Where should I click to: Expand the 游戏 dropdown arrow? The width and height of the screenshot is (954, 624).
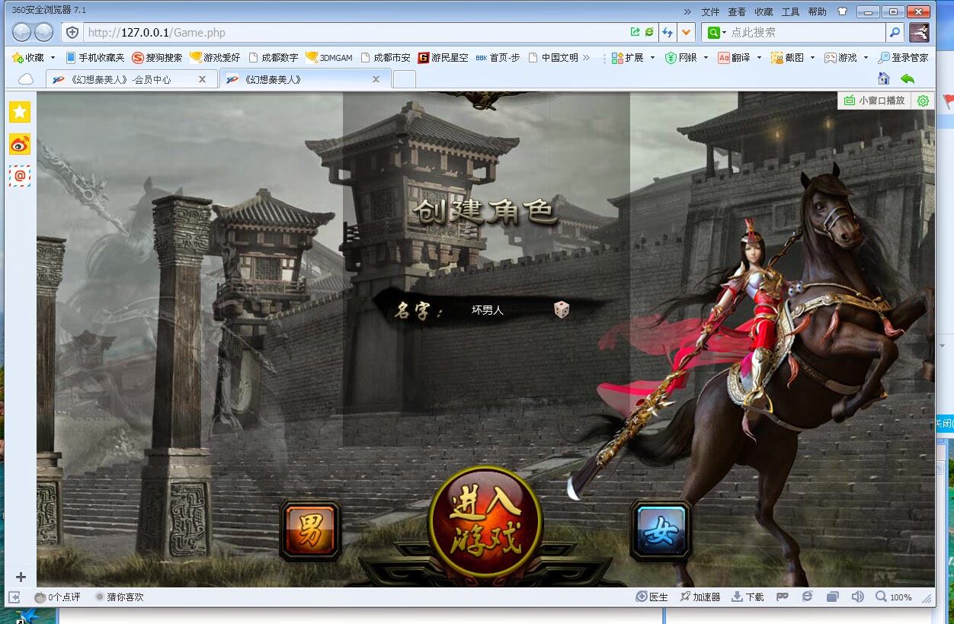866,57
